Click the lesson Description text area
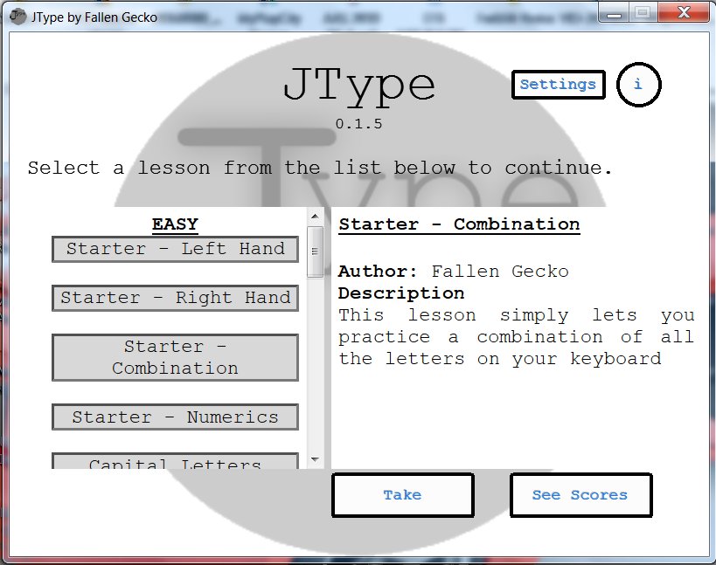 [516, 336]
